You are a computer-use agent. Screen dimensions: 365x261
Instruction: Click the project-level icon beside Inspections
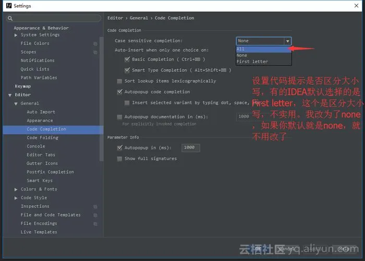pyautogui.click(x=95, y=207)
